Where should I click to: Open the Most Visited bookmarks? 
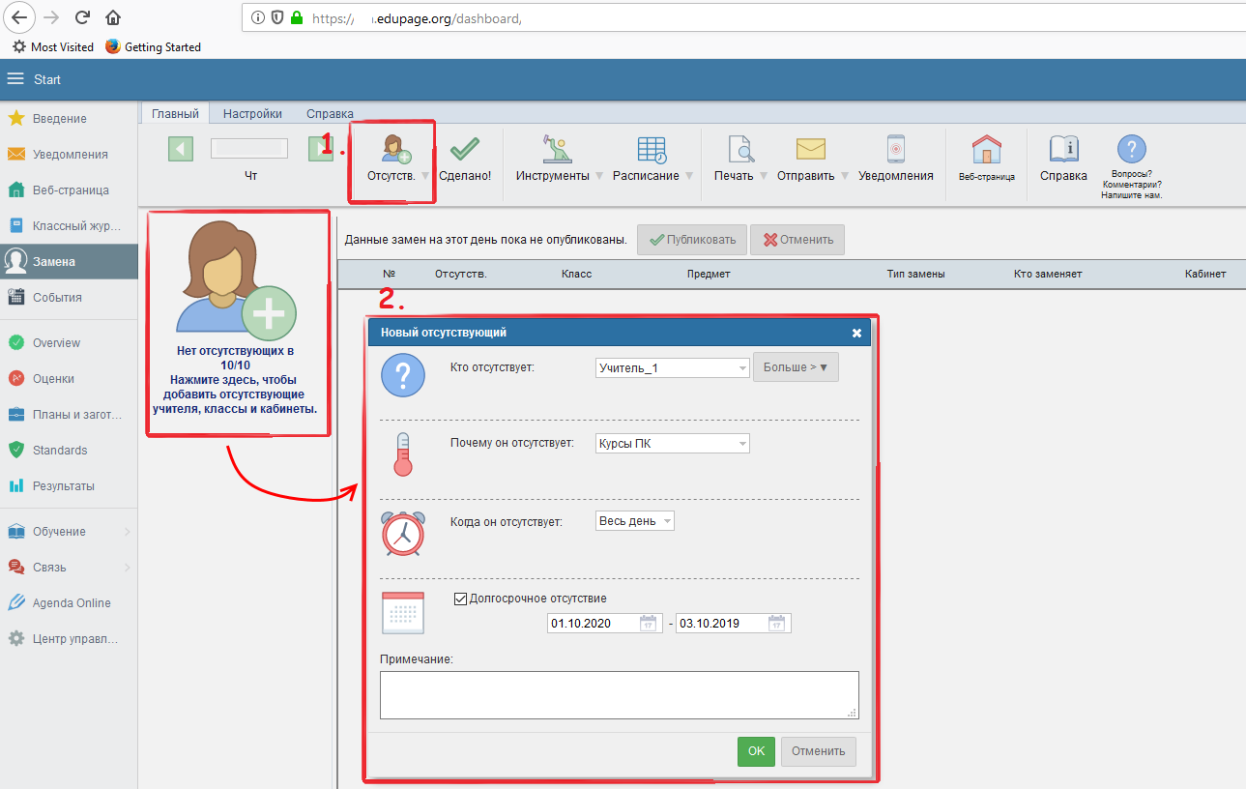coord(53,46)
